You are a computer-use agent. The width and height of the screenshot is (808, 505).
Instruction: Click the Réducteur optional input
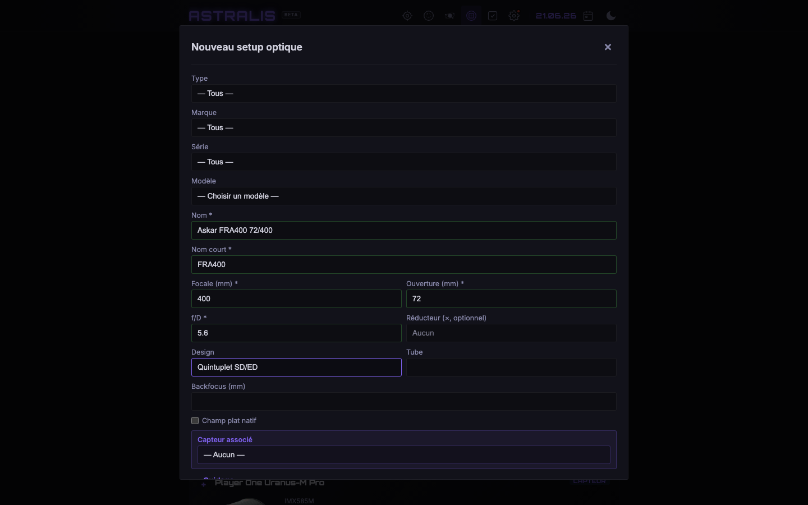point(511,333)
